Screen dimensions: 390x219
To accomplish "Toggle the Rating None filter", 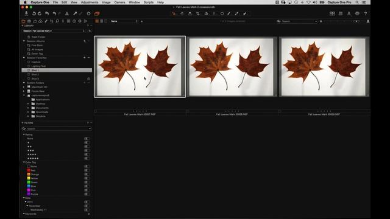I will [x=87, y=139].
